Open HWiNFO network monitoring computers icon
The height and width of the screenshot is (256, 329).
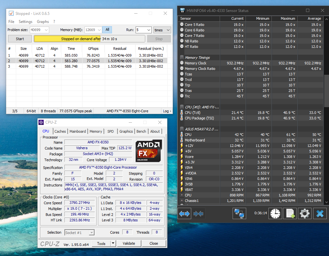(x=239, y=214)
